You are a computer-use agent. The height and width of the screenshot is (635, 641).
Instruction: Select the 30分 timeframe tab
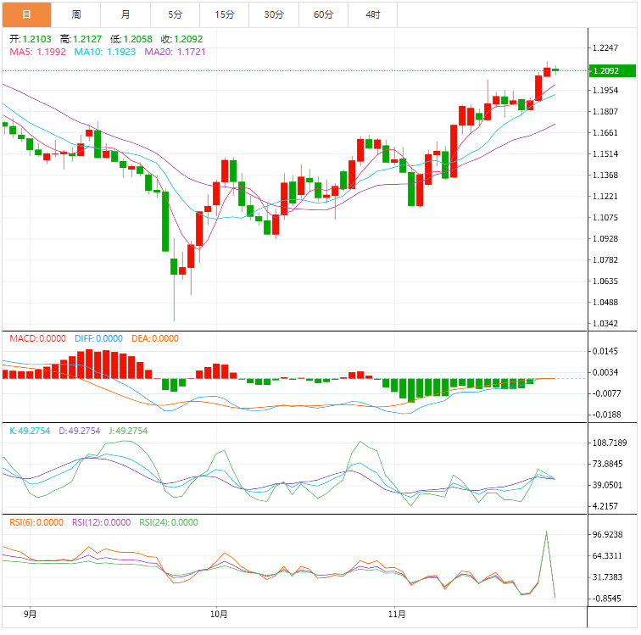pos(273,14)
